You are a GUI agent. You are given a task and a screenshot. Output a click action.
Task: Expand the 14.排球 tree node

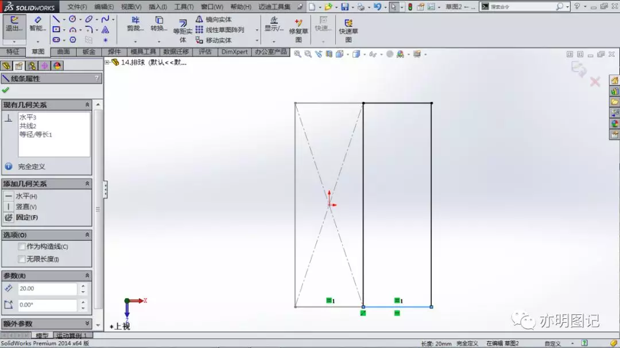coord(107,62)
